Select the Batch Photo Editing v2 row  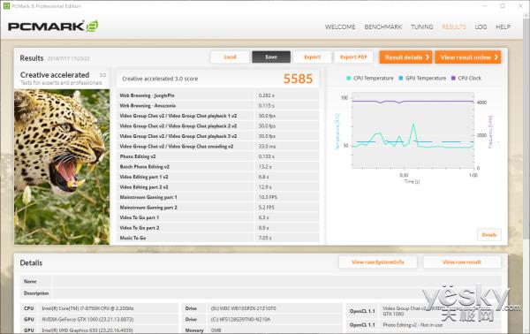(x=217, y=167)
